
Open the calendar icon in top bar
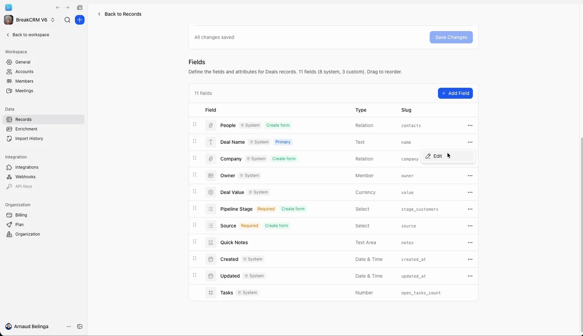click(x=80, y=8)
